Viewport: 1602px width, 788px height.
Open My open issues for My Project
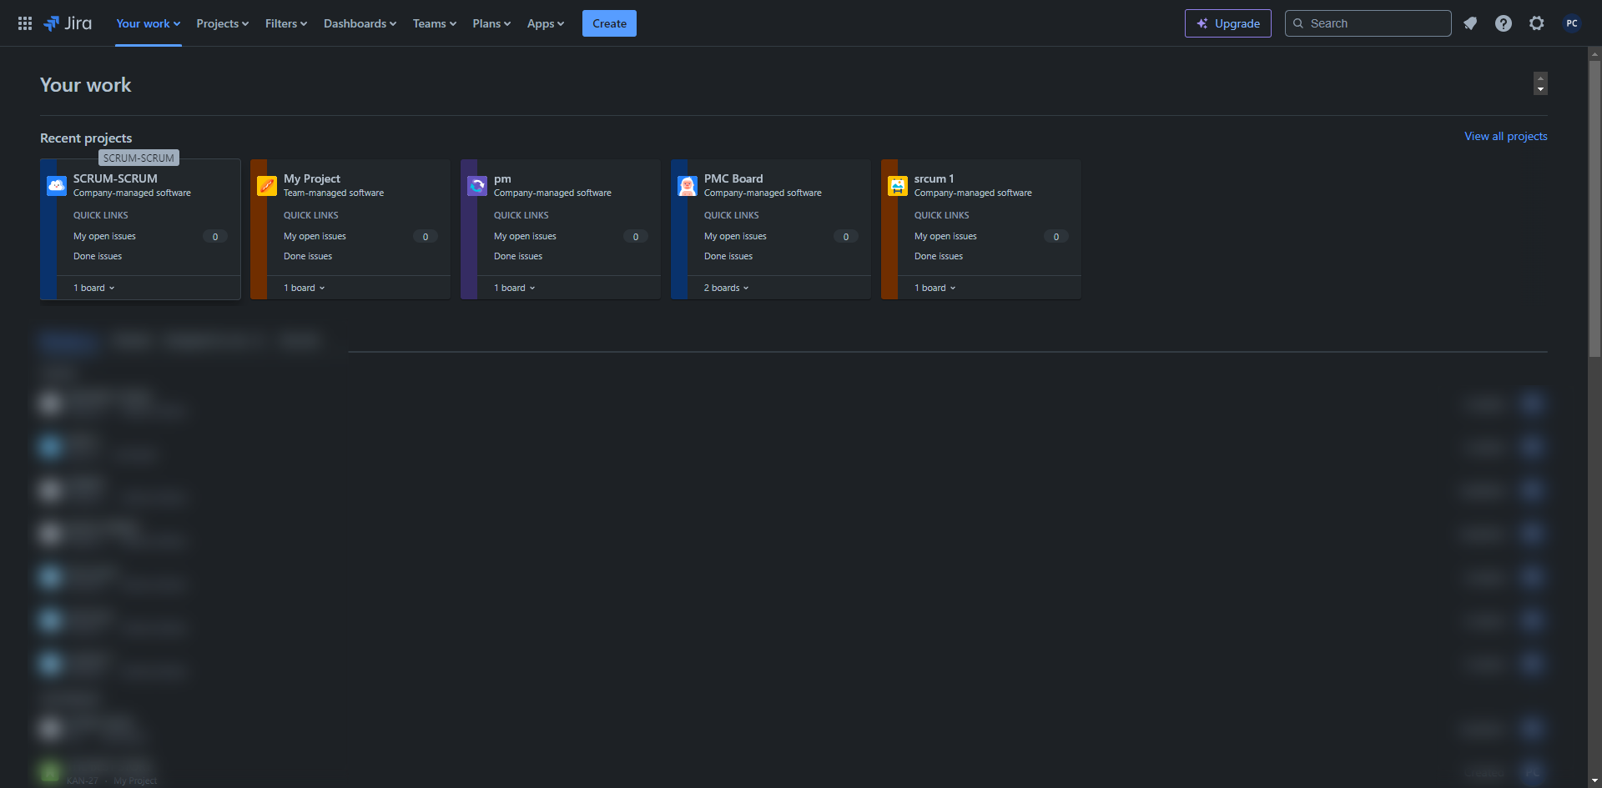click(315, 236)
